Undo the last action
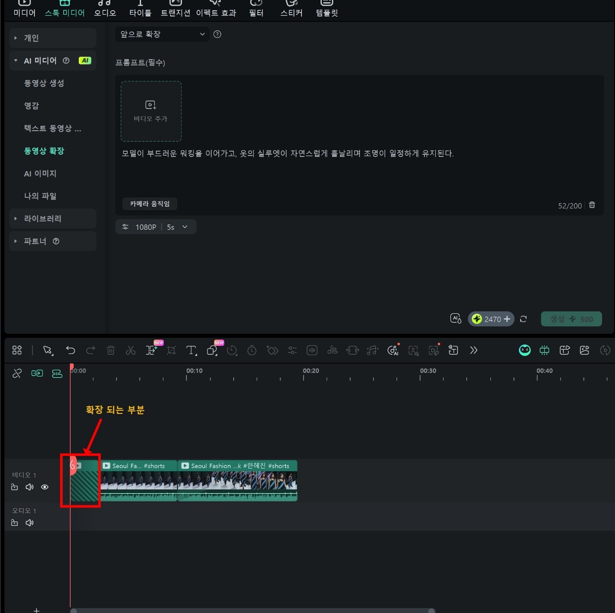The width and height of the screenshot is (615, 613). (71, 350)
